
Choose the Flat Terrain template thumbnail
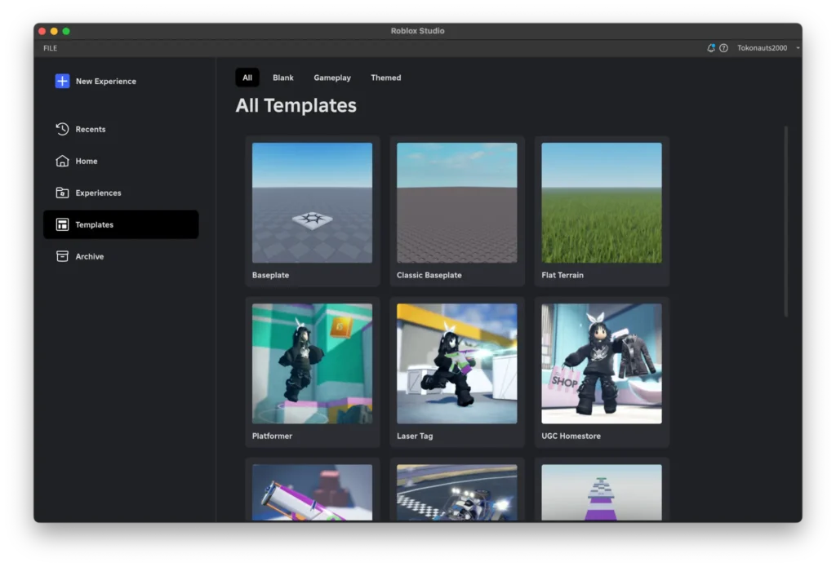coord(602,202)
